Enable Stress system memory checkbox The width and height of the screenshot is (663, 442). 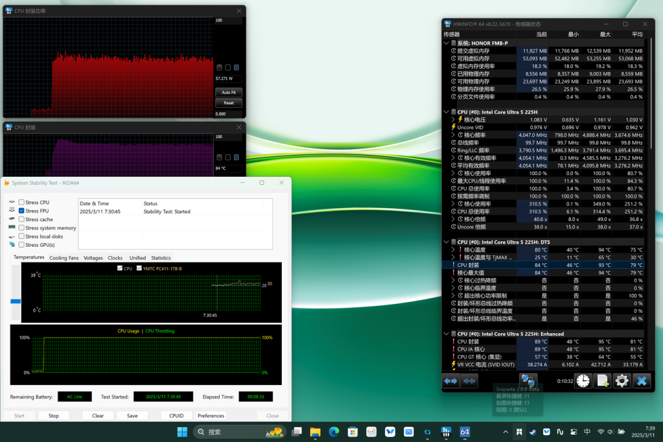[21, 228]
